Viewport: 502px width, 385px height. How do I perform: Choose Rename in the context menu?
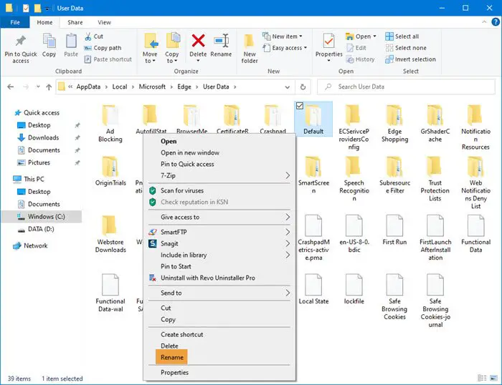[172, 357]
